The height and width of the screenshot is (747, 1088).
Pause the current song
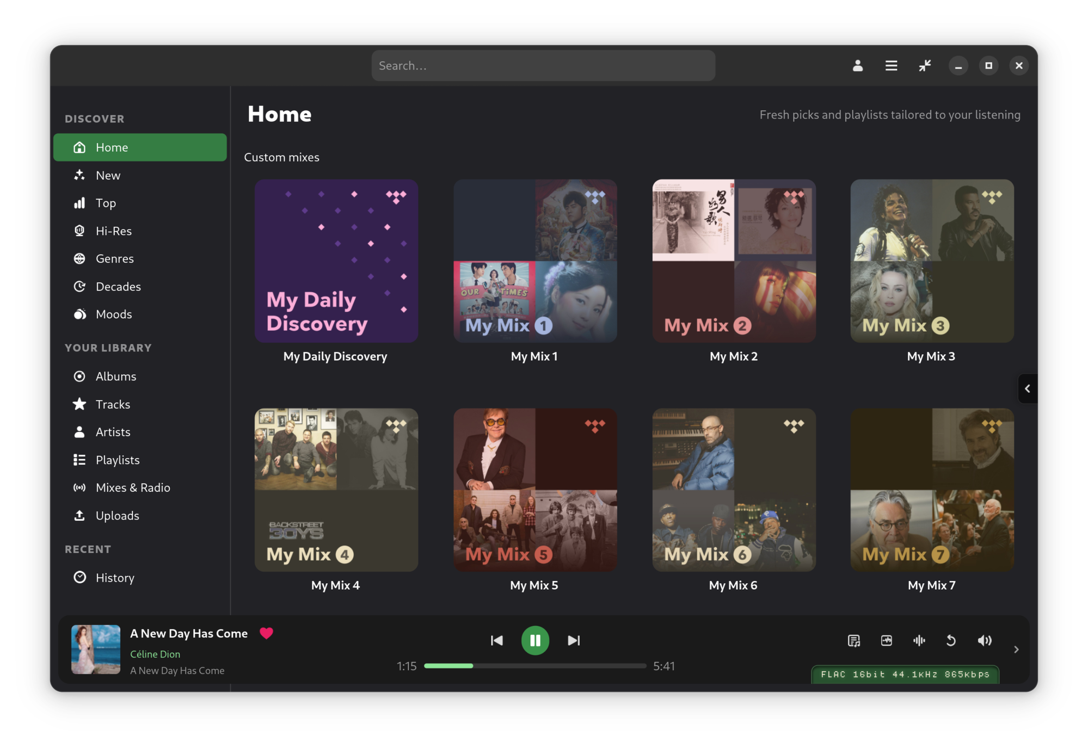click(535, 640)
